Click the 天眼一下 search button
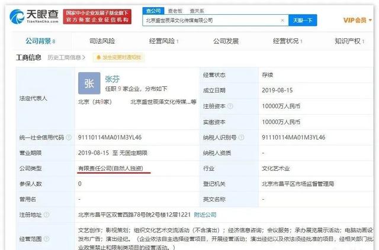Screen dimensions: 379x250 pyautogui.click(x=303, y=21)
